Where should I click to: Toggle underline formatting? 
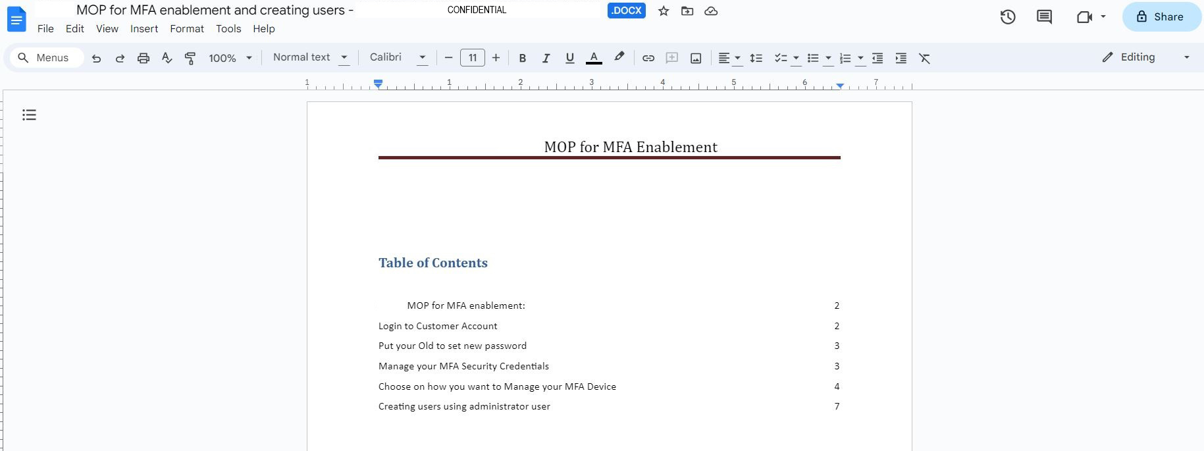(570, 58)
